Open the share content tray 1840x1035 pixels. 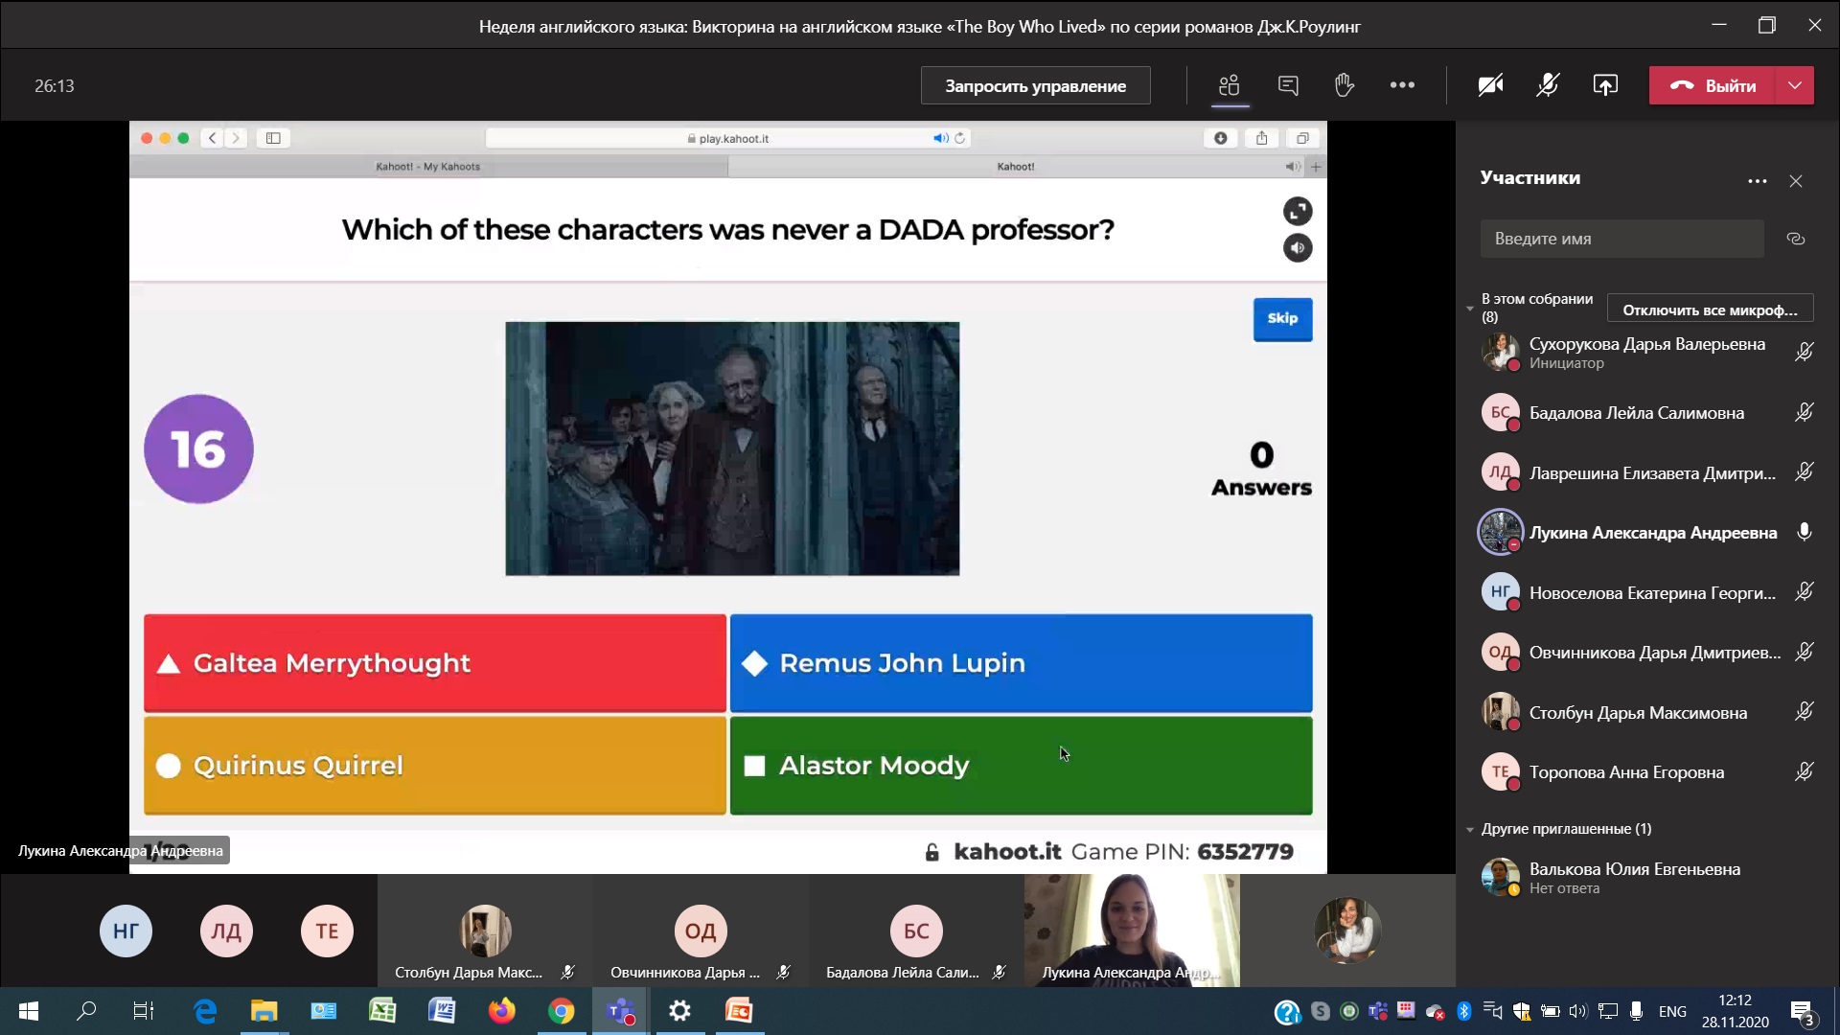click(1605, 85)
